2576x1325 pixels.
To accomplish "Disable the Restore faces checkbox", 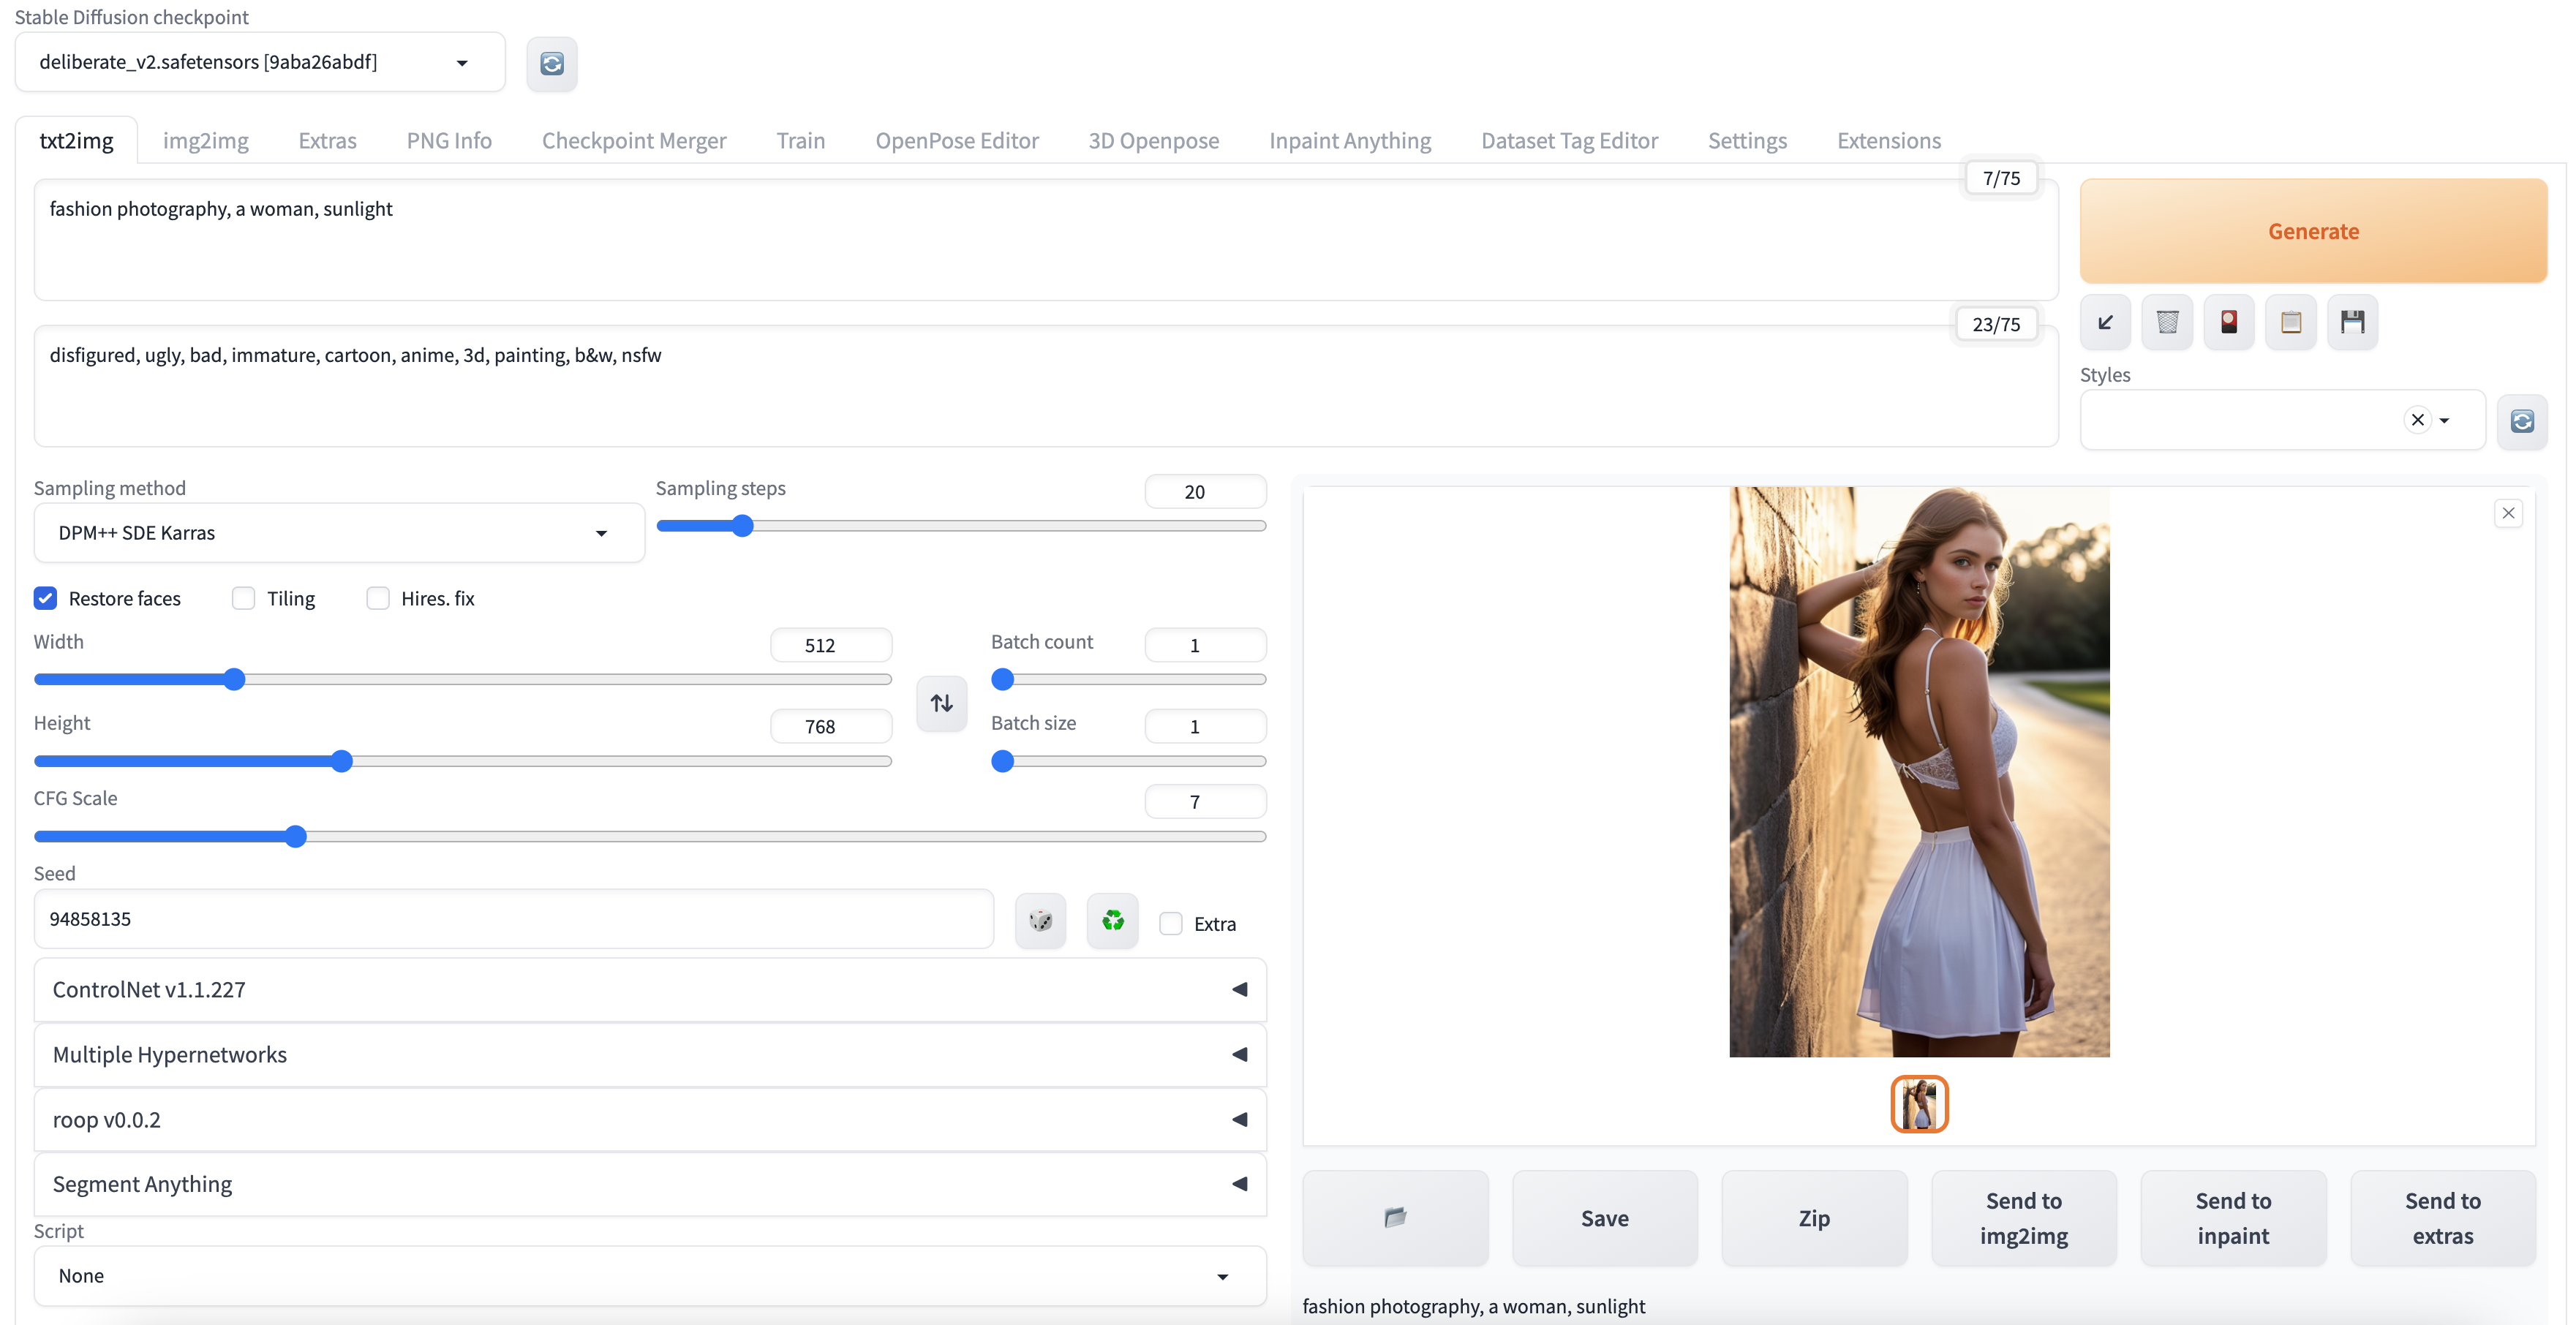I will click(46, 598).
